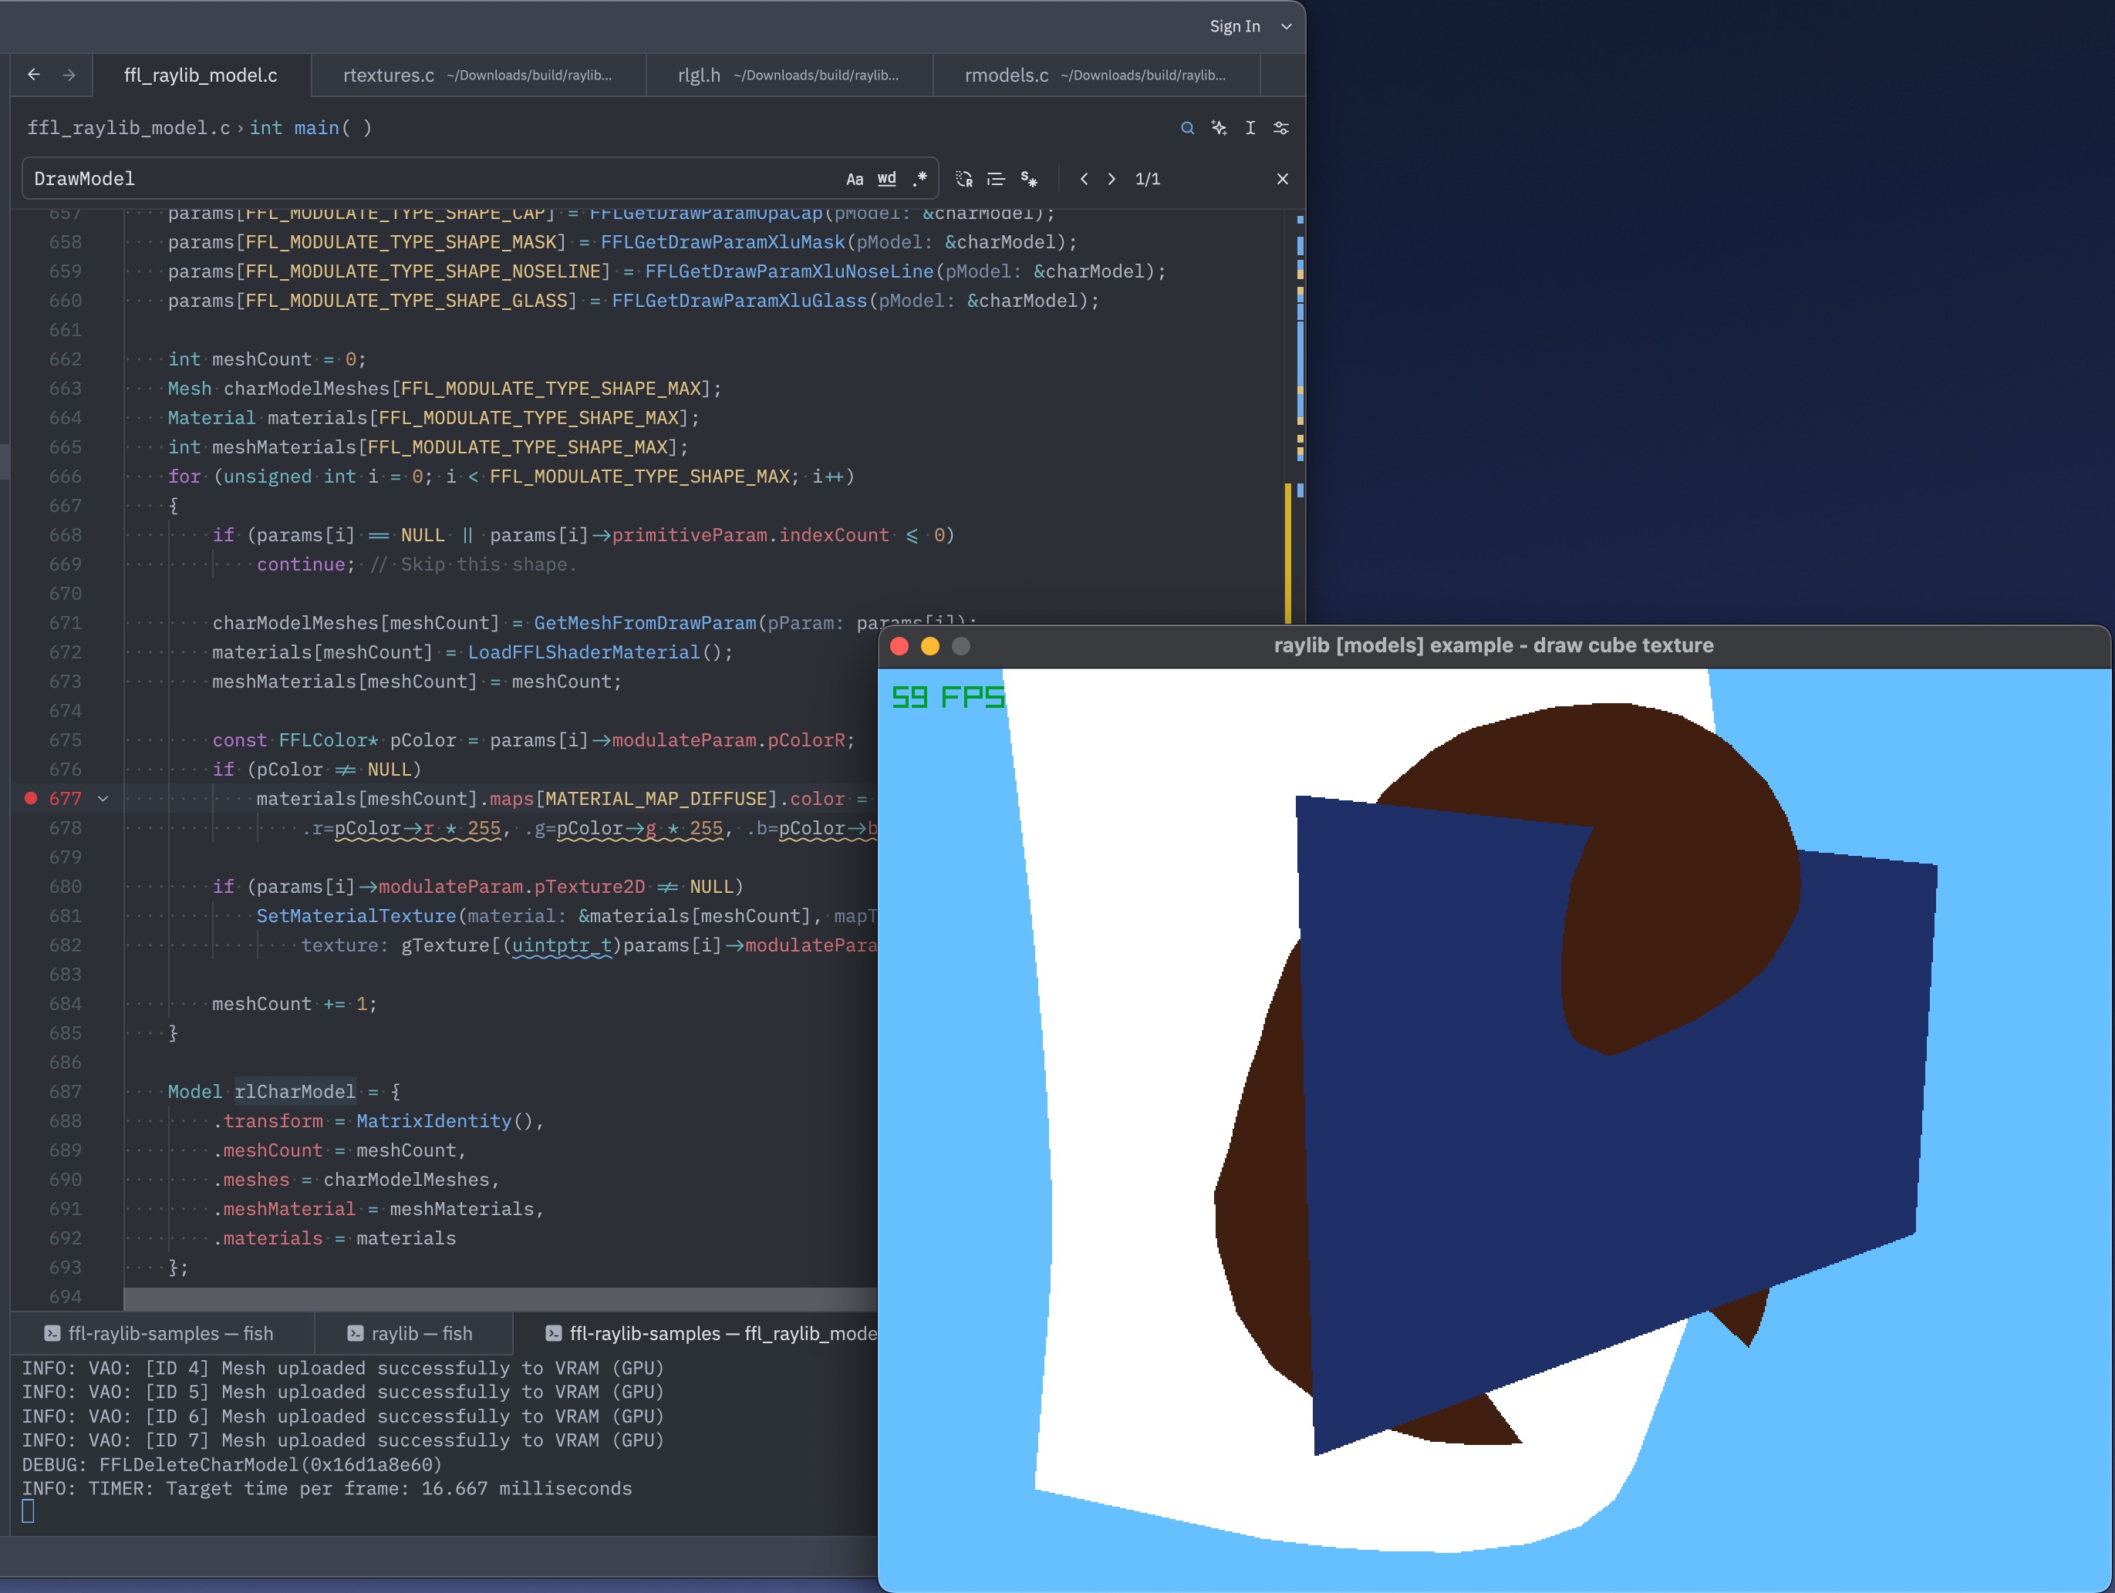This screenshot has width=2115, height=1593.
Task: Go to next search match
Action: (1111, 179)
